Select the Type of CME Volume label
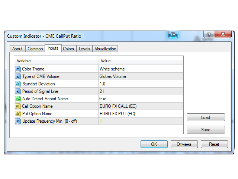Image resolution: width=238 pixels, height=179 pixels. pos(41,76)
